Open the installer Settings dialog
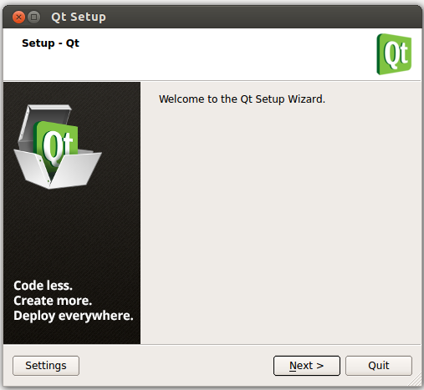The image size is (424, 390). (x=46, y=366)
